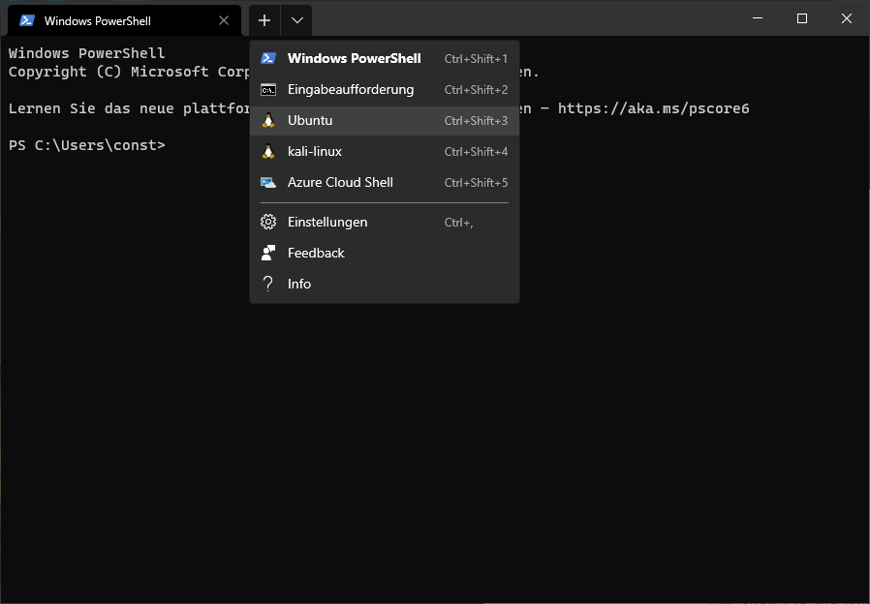Click the Ctrl+Shift+5 shortcut label
This screenshot has width=870, height=604.
pyautogui.click(x=476, y=183)
